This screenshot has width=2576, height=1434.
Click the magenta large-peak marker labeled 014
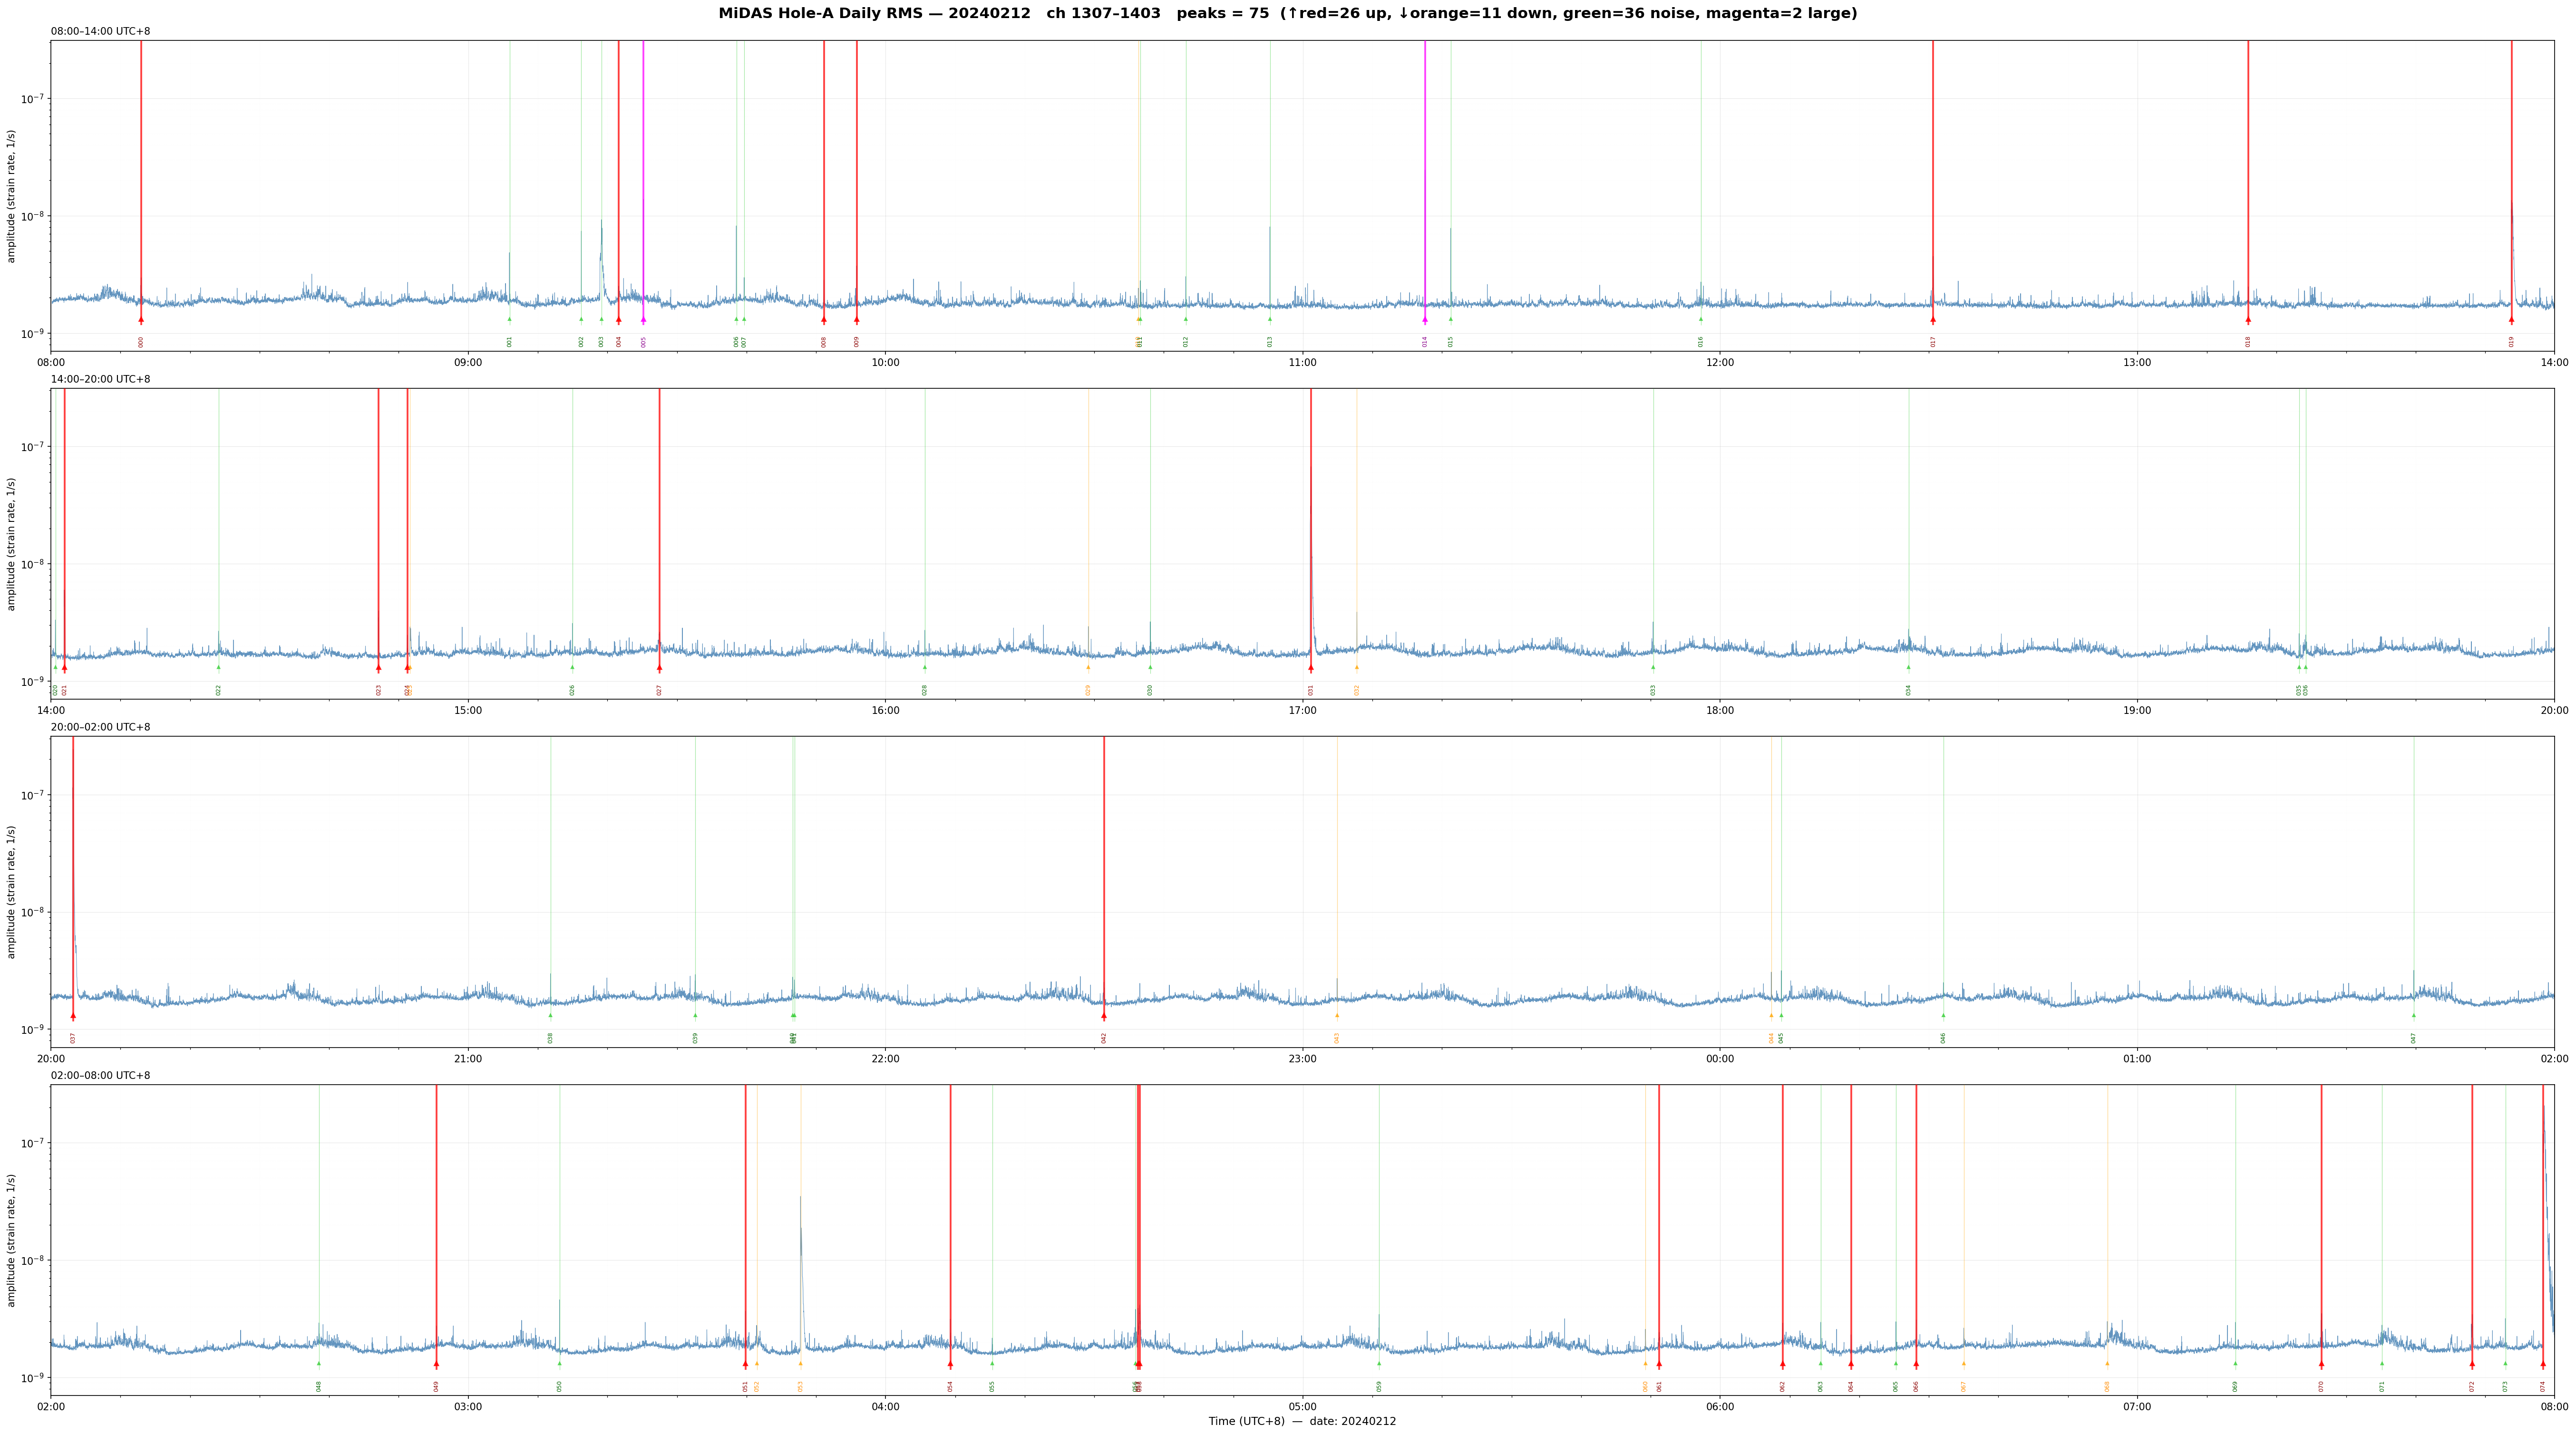click(1425, 320)
